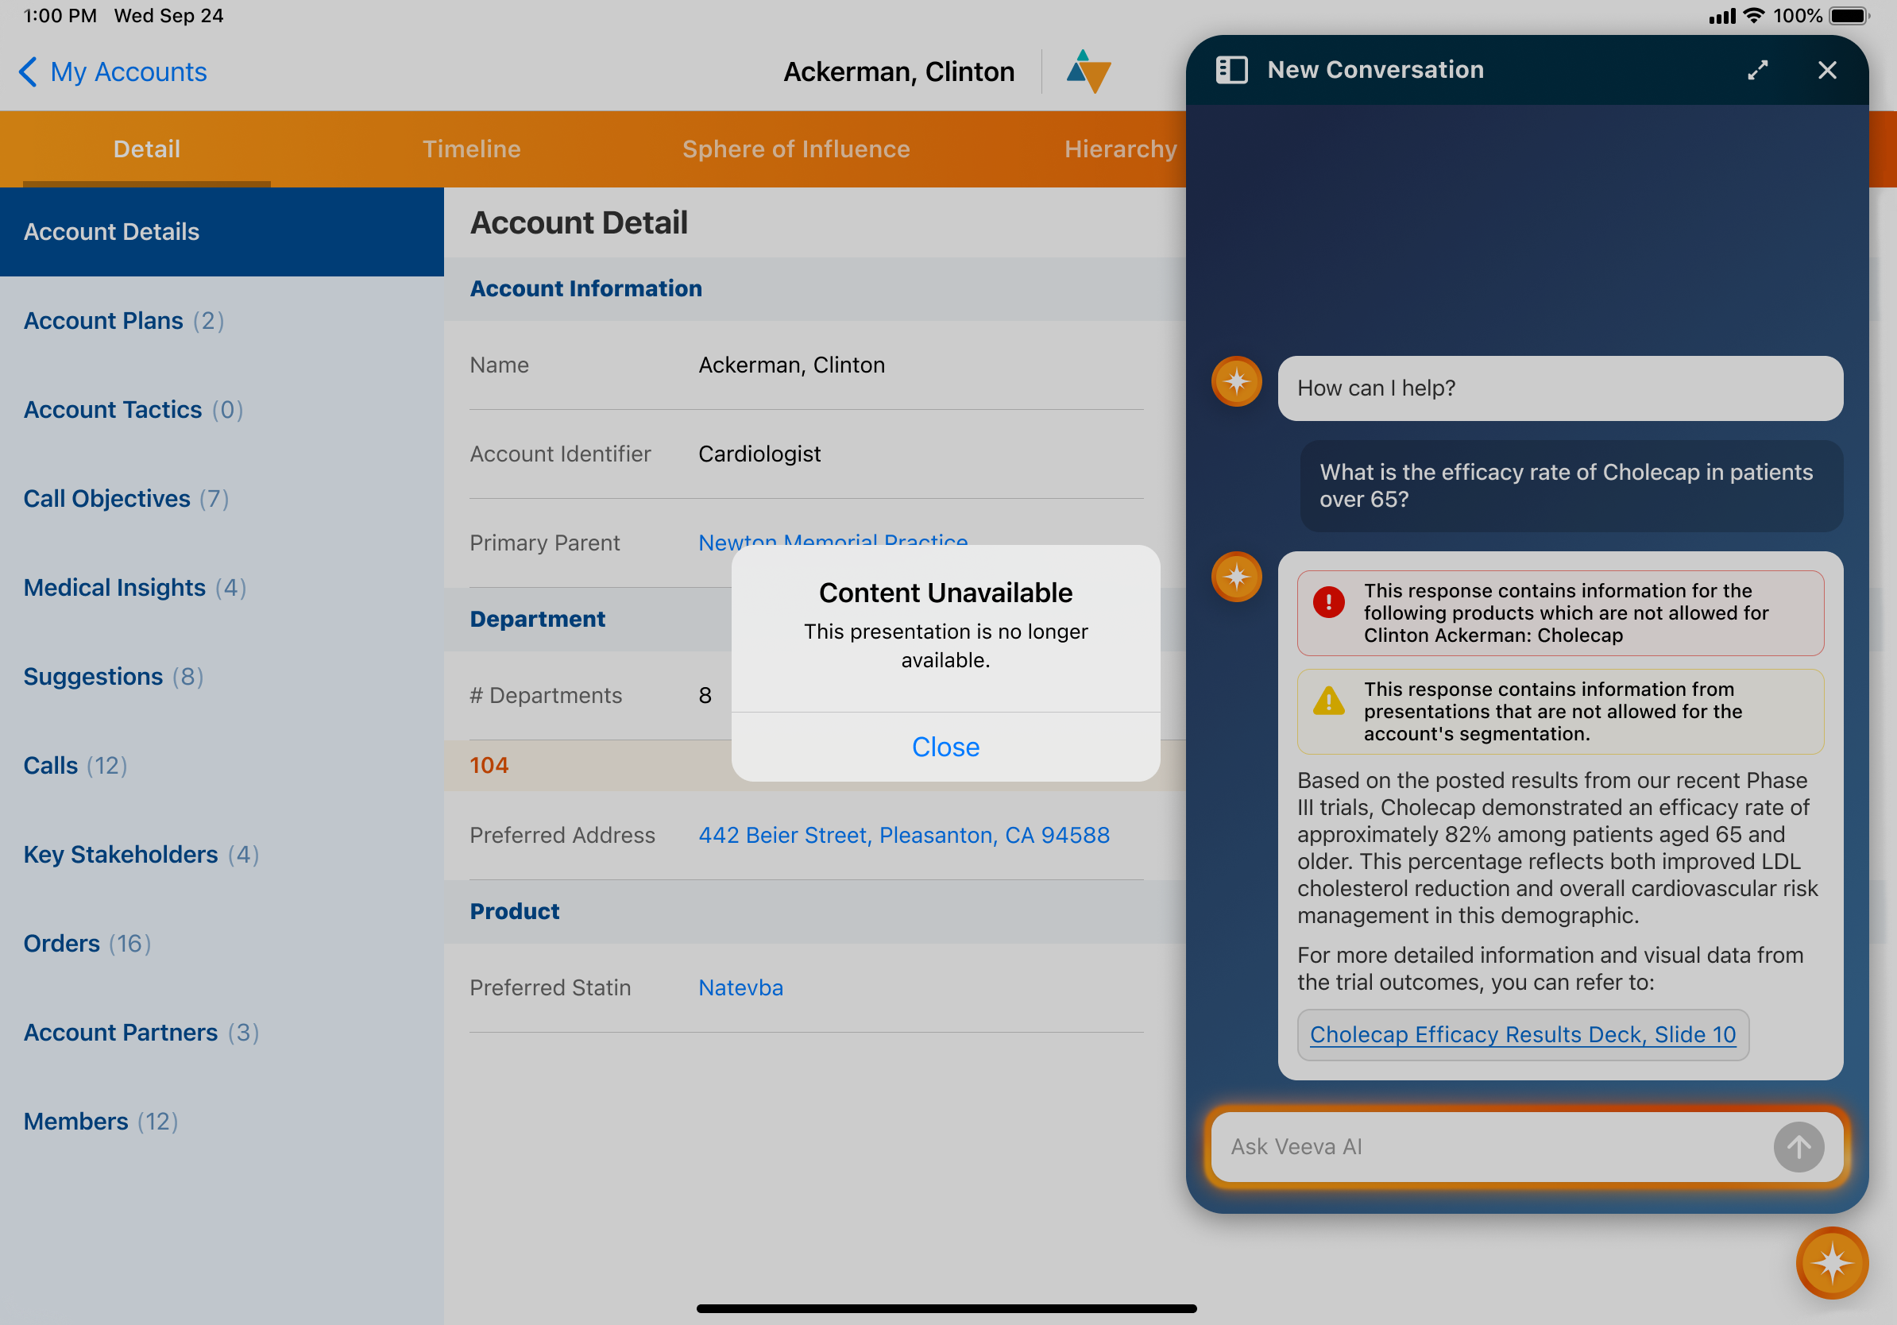Close the Veeva AI conversation panel

pyautogui.click(x=1827, y=70)
